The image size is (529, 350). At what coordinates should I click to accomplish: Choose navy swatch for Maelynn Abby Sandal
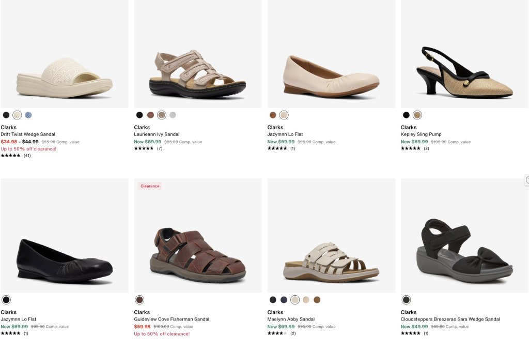pyautogui.click(x=284, y=300)
